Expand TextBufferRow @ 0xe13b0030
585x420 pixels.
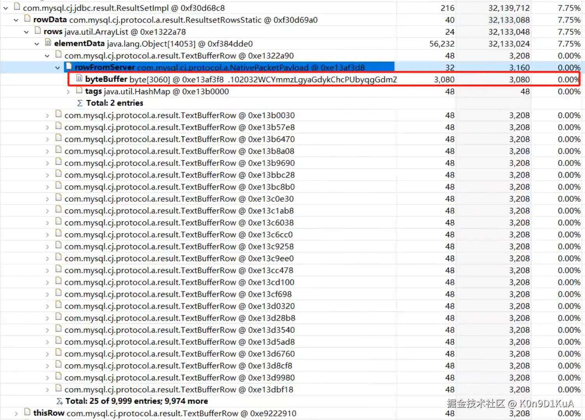(x=47, y=115)
